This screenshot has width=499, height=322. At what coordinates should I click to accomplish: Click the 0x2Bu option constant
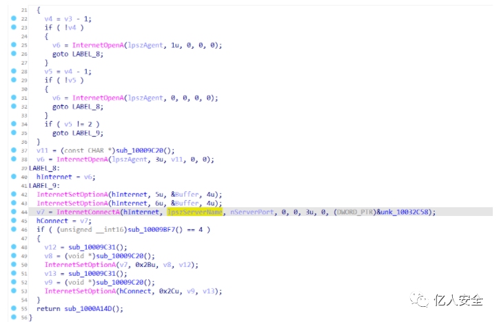coord(147,265)
